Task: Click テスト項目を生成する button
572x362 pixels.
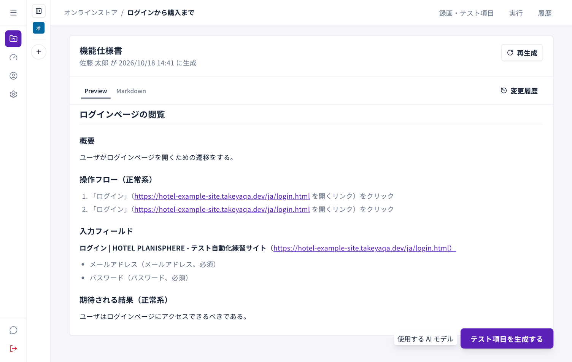Action: [x=507, y=339]
